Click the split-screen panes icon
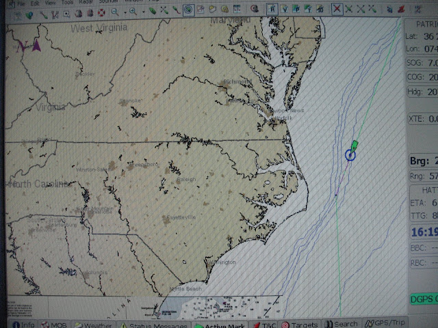Image resolution: width=438 pixels, height=328 pixels. pyautogui.click(x=237, y=9)
